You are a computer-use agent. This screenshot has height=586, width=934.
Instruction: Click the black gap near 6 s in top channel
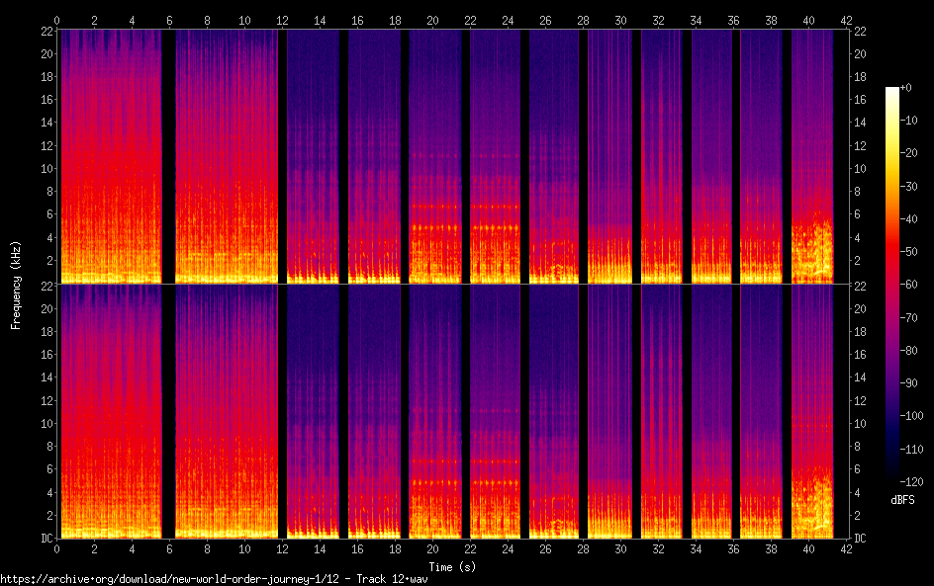point(168,156)
